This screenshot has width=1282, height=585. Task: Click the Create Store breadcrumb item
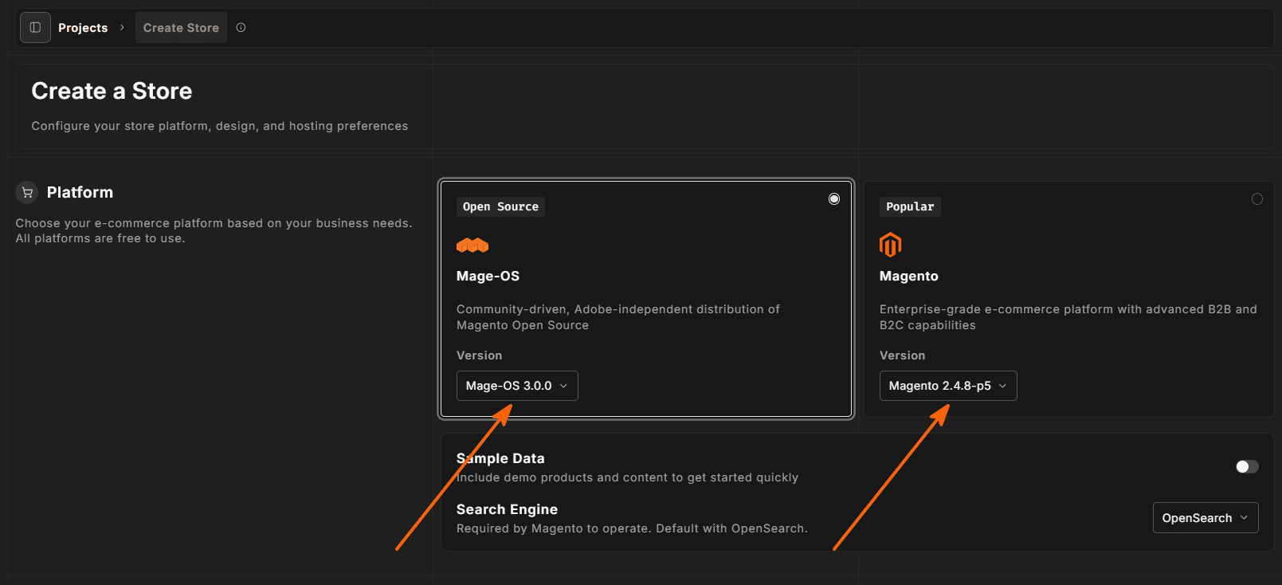coord(181,28)
